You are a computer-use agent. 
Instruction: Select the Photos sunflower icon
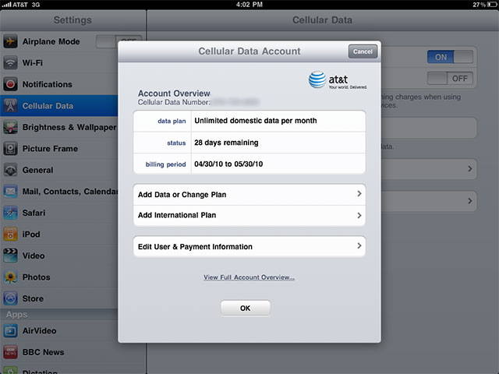click(x=11, y=277)
